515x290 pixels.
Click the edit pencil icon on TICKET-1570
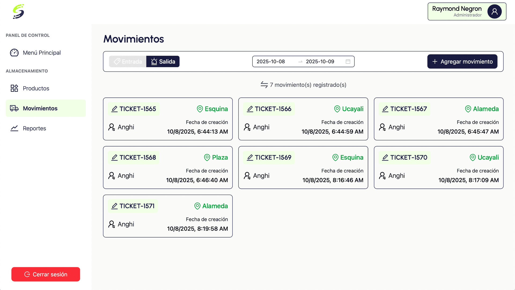(385, 157)
